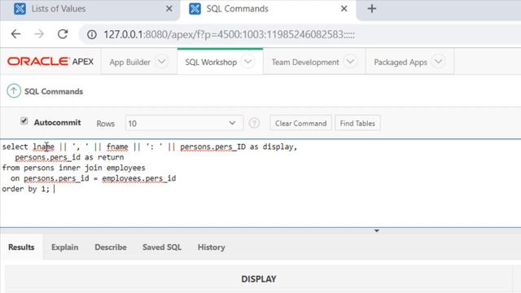Screen dimensions: 521x293
Task: Click the browser forward arrow
Action: tap(39, 34)
